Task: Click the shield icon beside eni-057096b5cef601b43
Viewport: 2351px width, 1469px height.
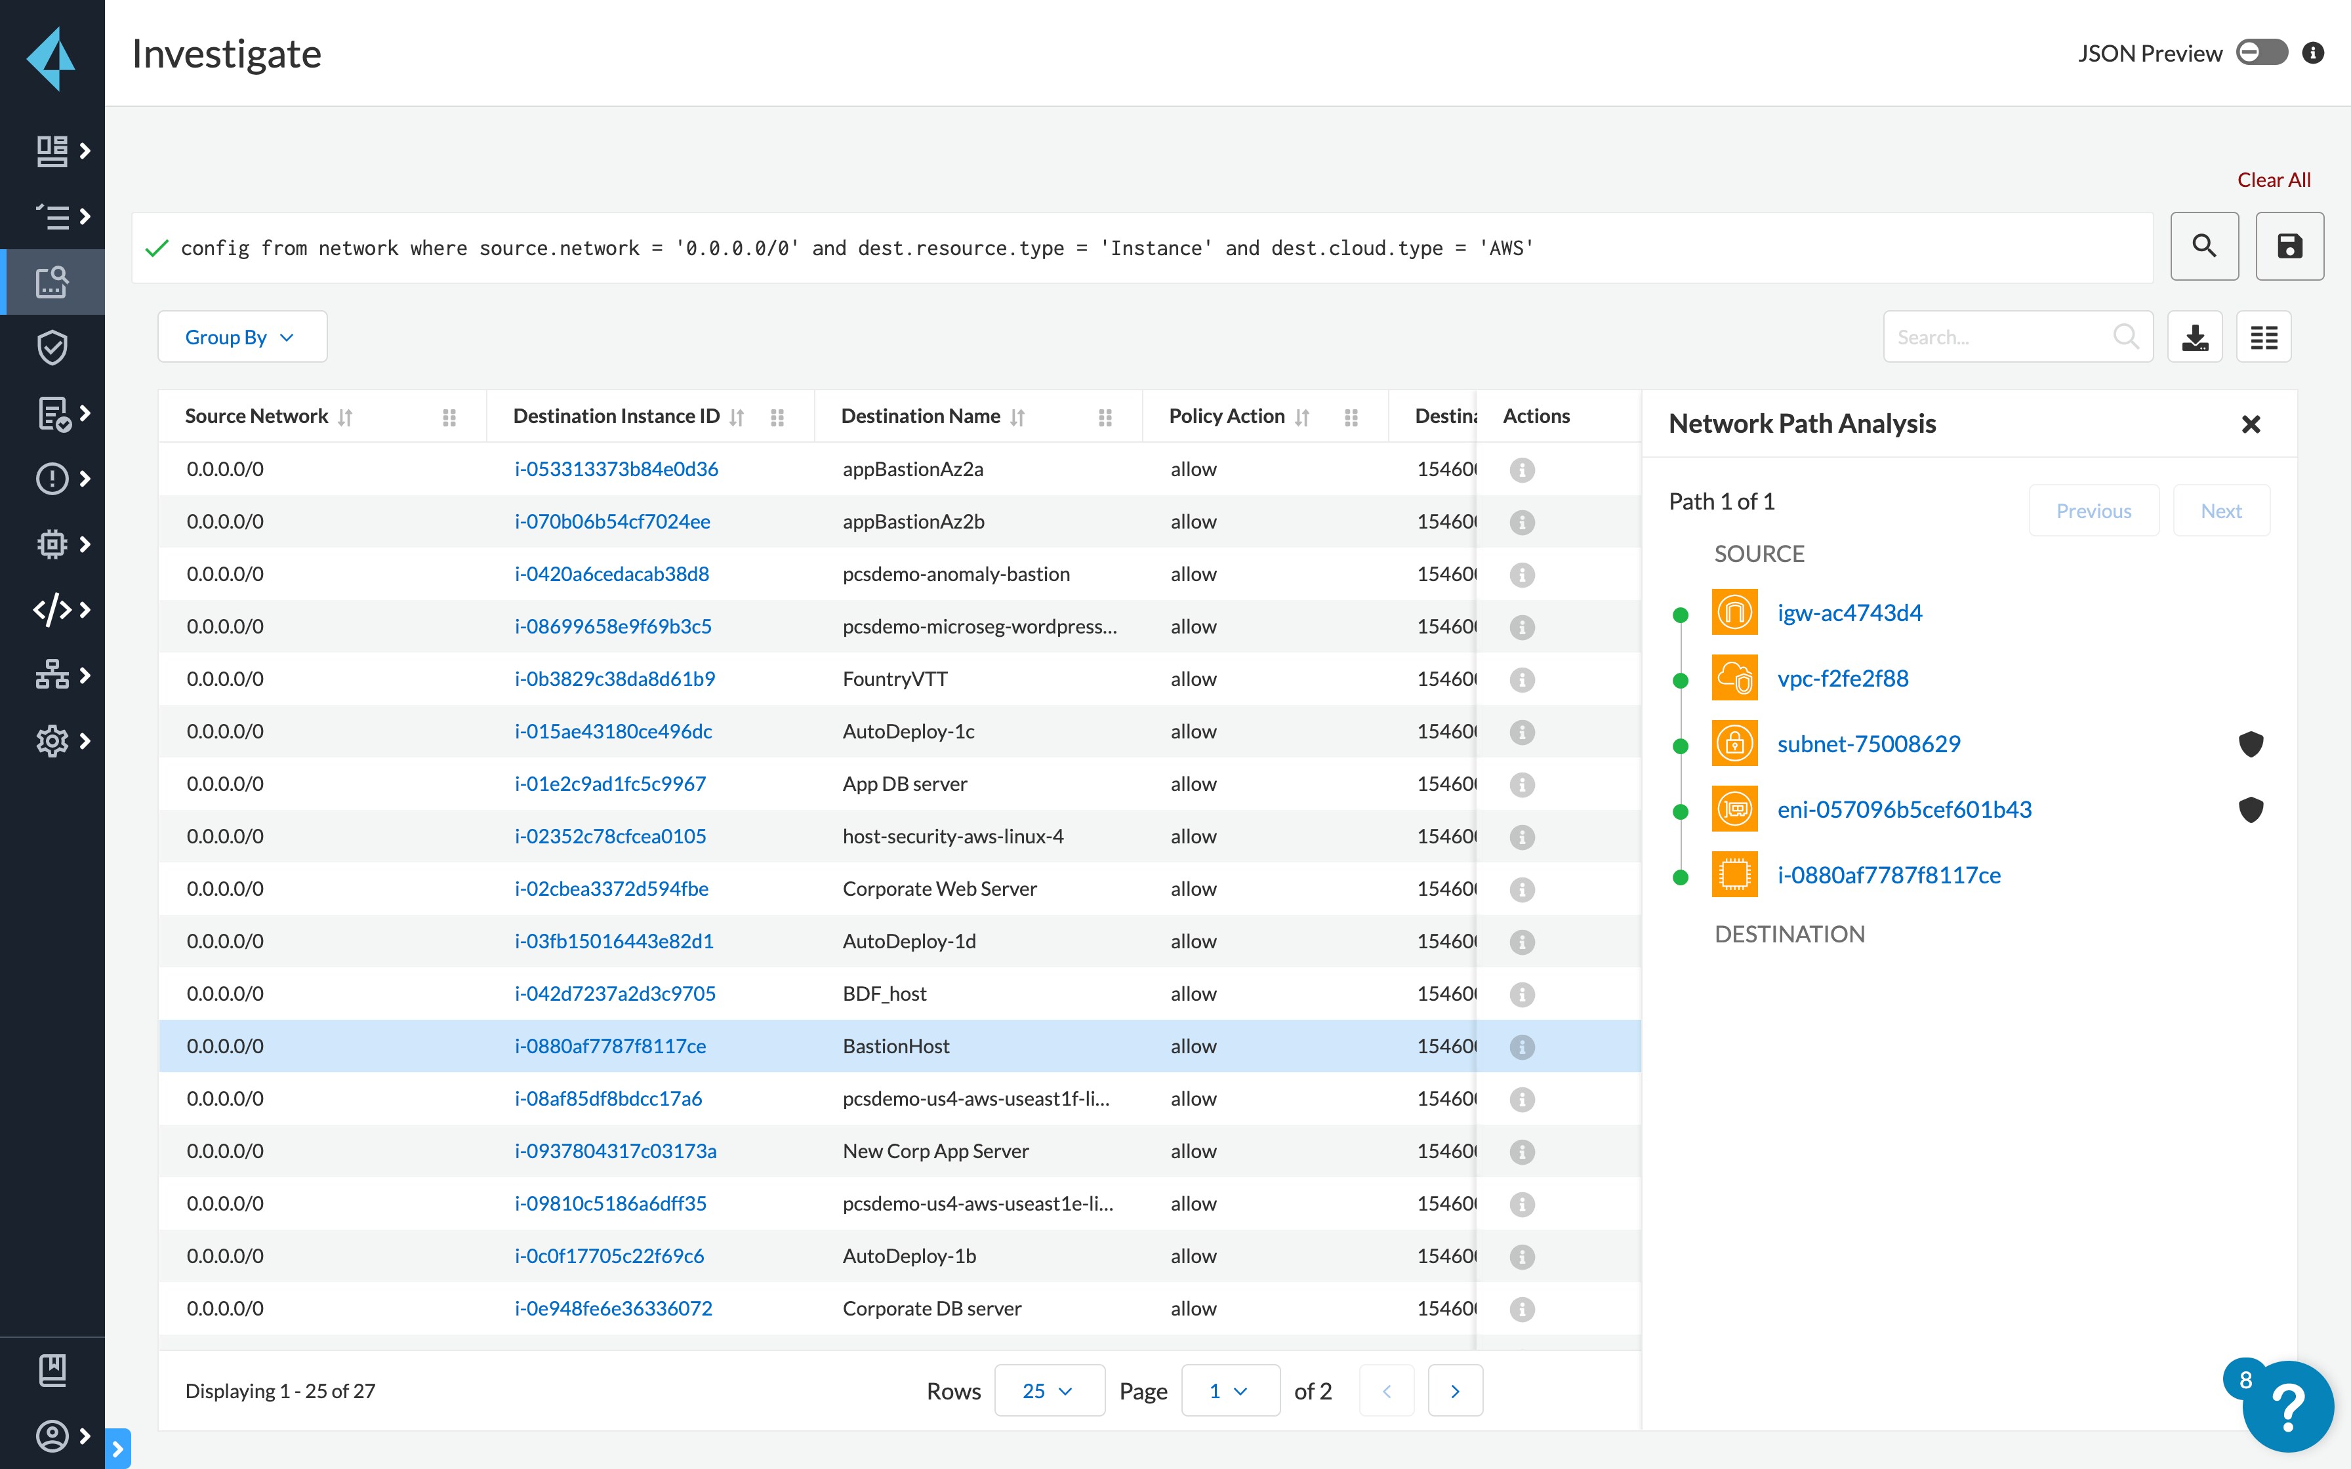Action: (2252, 809)
